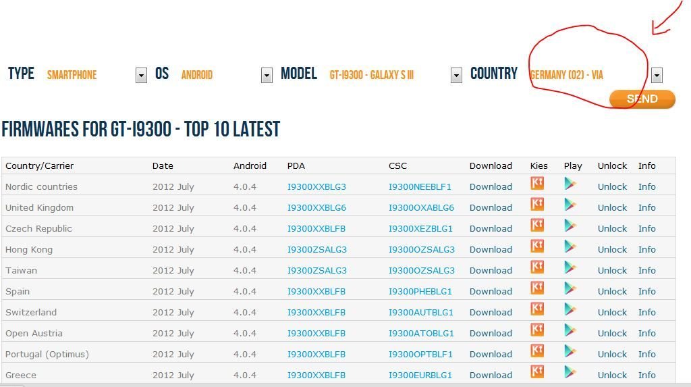This screenshot has height=387, width=691.
Task: Click Play store icon for Czech Republic
Action: click(x=570, y=225)
